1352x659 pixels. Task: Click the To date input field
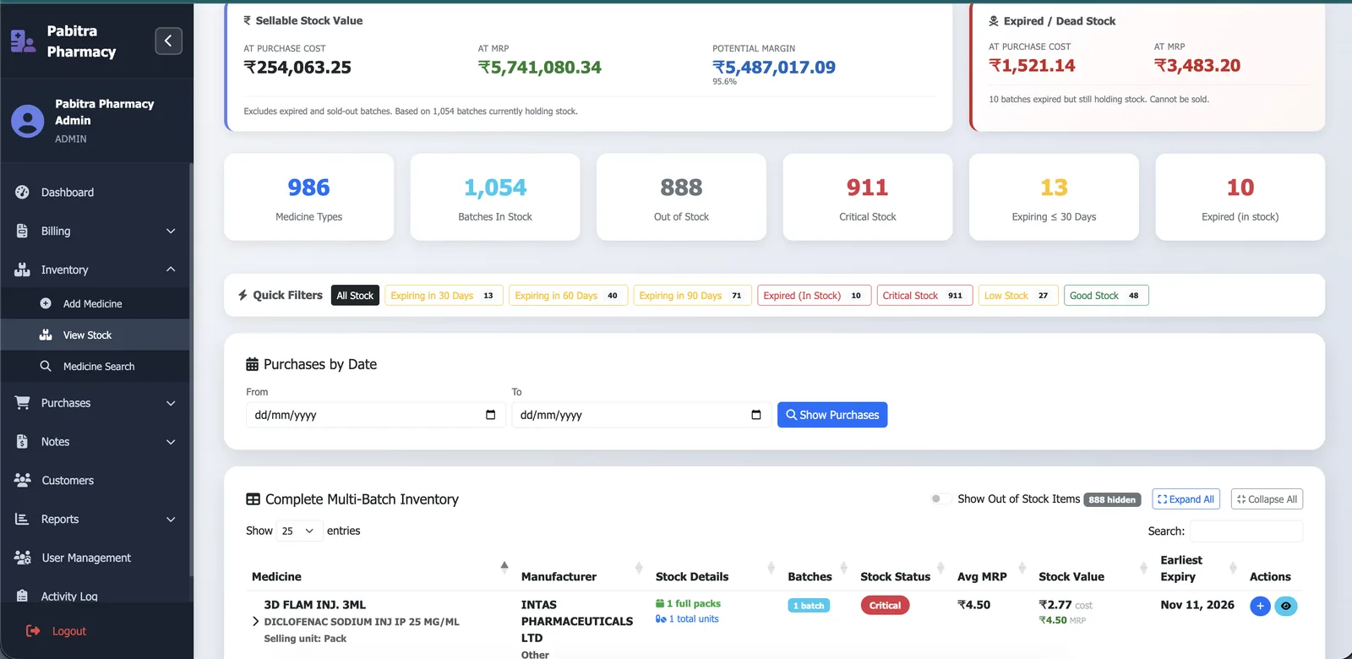(x=641, y=415)
